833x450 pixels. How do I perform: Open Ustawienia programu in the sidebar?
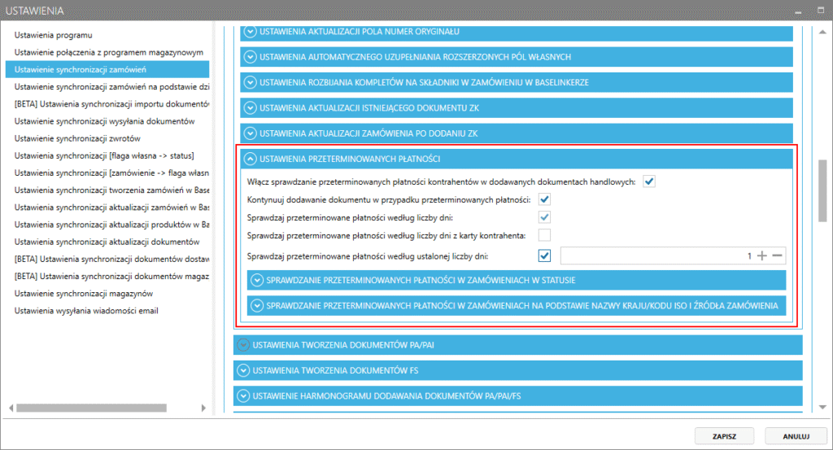[53, 35]
